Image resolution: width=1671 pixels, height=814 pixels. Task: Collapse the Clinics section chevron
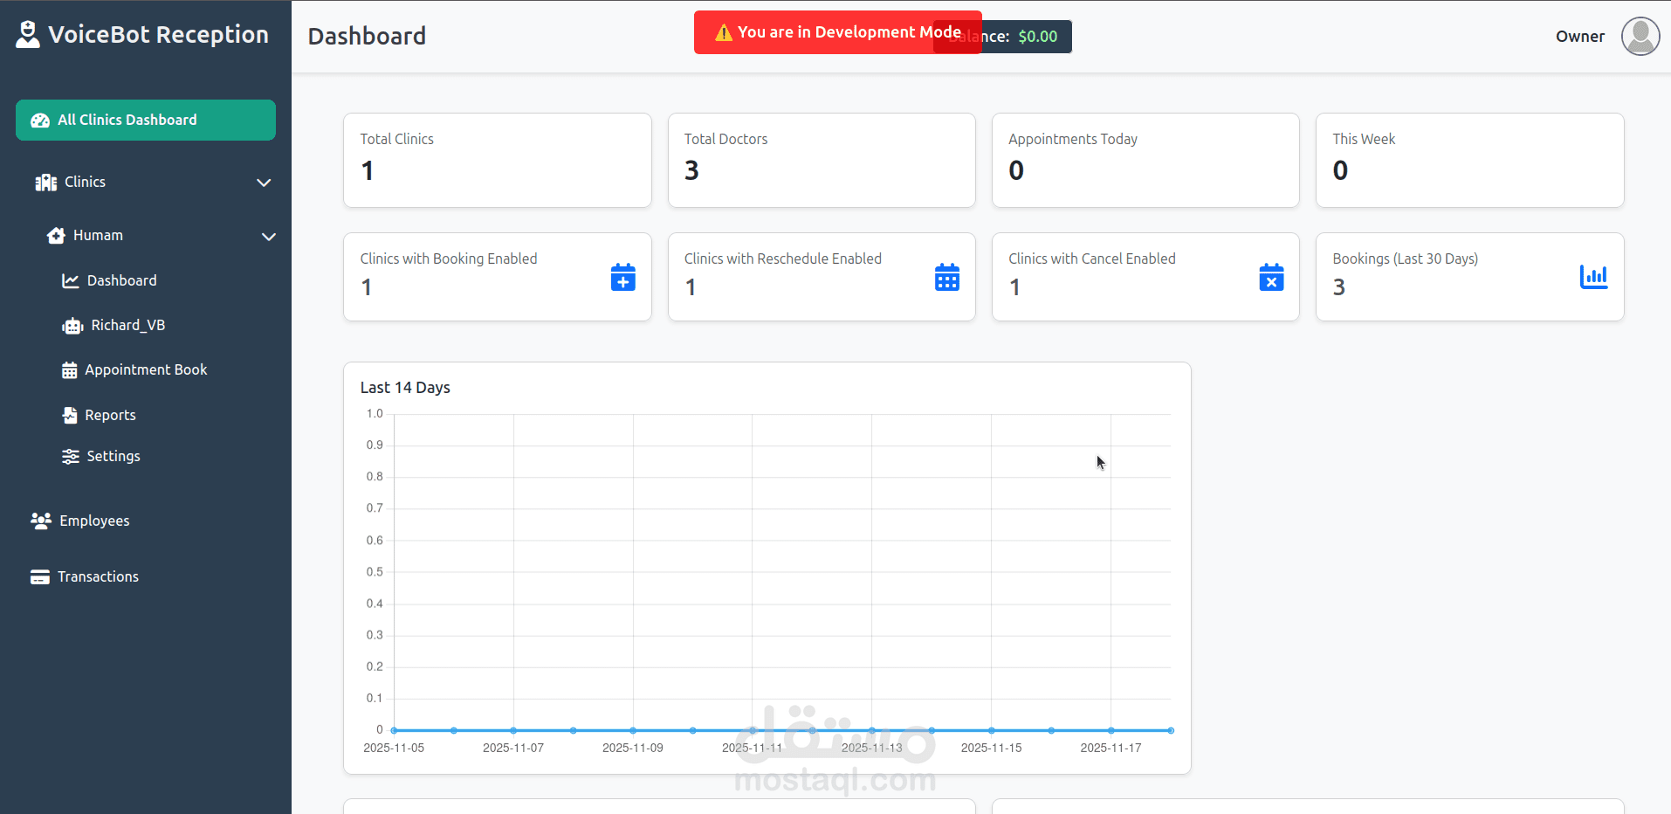coord(264,183)
